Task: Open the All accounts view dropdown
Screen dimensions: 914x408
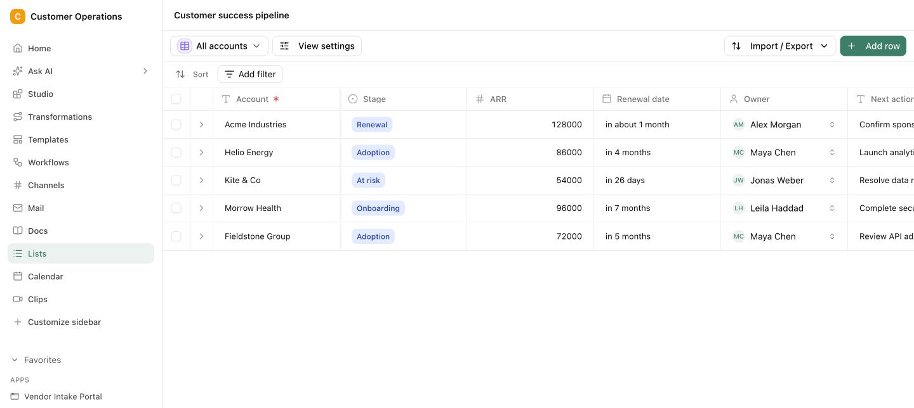Action: pos(220,46)
